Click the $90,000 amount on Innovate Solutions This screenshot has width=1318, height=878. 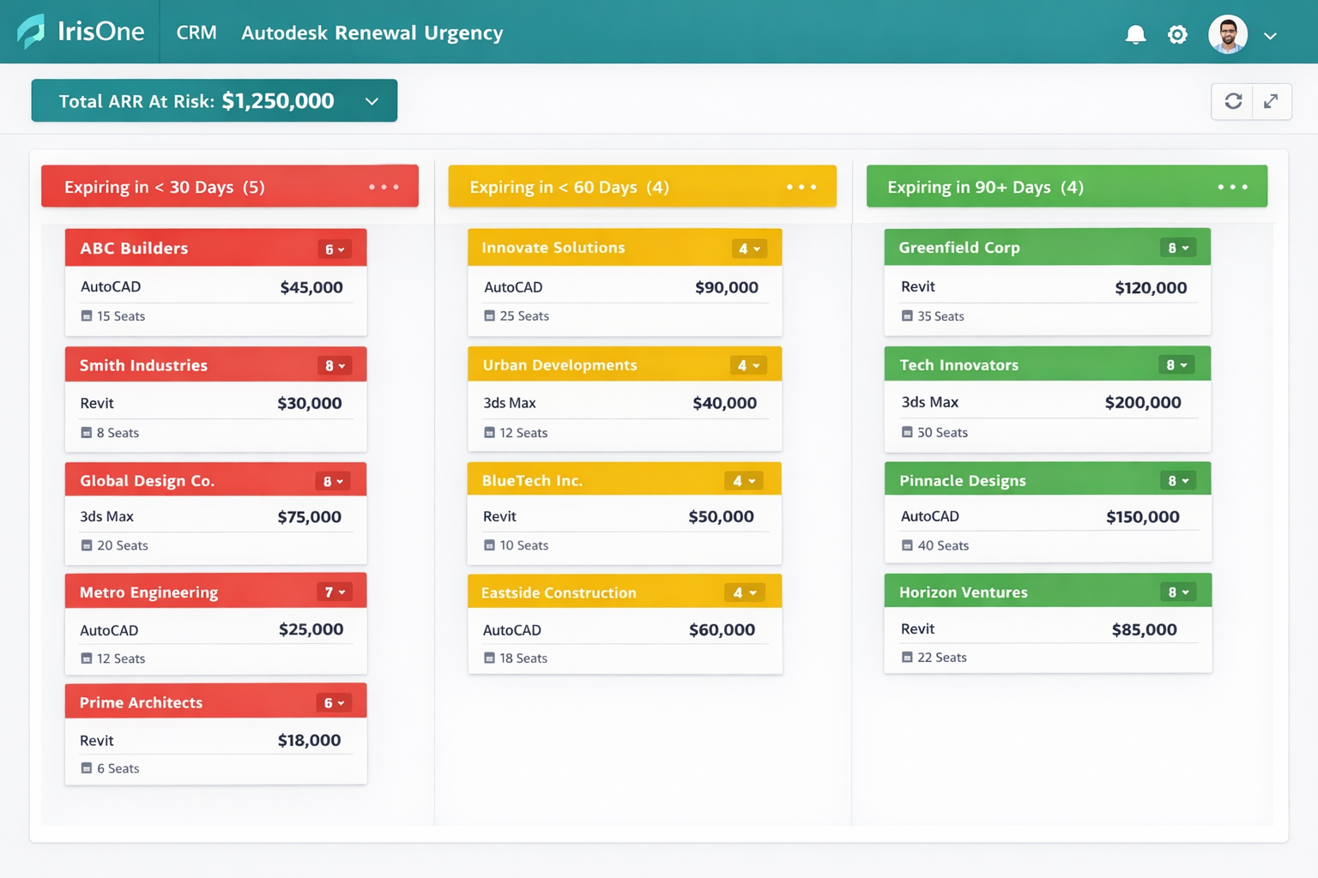[x=727, y=288]
